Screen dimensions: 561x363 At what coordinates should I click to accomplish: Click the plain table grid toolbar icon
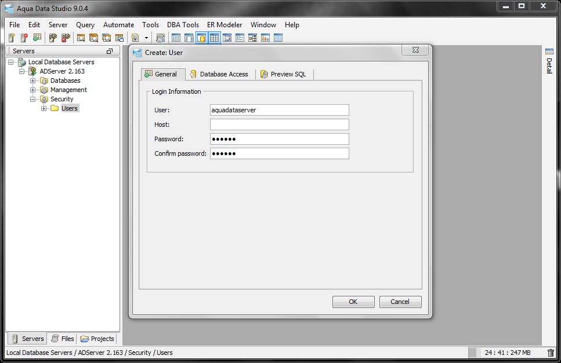[176, 38]
